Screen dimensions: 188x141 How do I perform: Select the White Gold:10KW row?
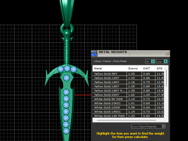click(128, 107)
